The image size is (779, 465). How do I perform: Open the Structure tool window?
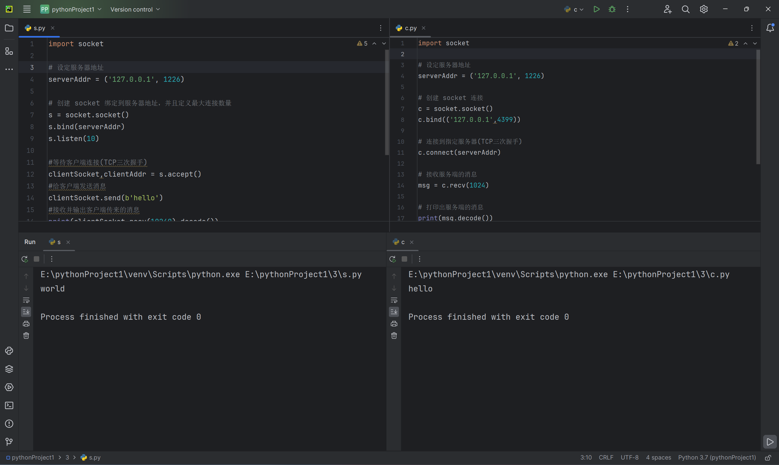[9, 51]
